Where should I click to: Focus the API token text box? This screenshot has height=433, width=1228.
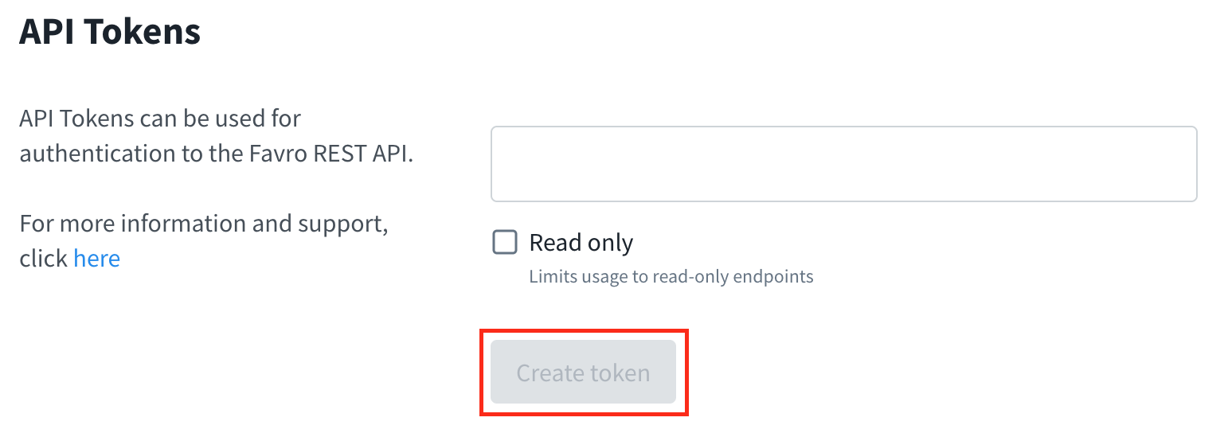(x=843, y=164)
